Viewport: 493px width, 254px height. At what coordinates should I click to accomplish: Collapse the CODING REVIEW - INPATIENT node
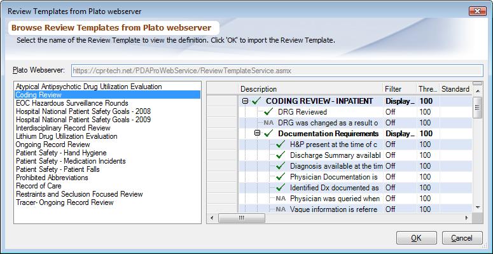click(x=246, y=101)
